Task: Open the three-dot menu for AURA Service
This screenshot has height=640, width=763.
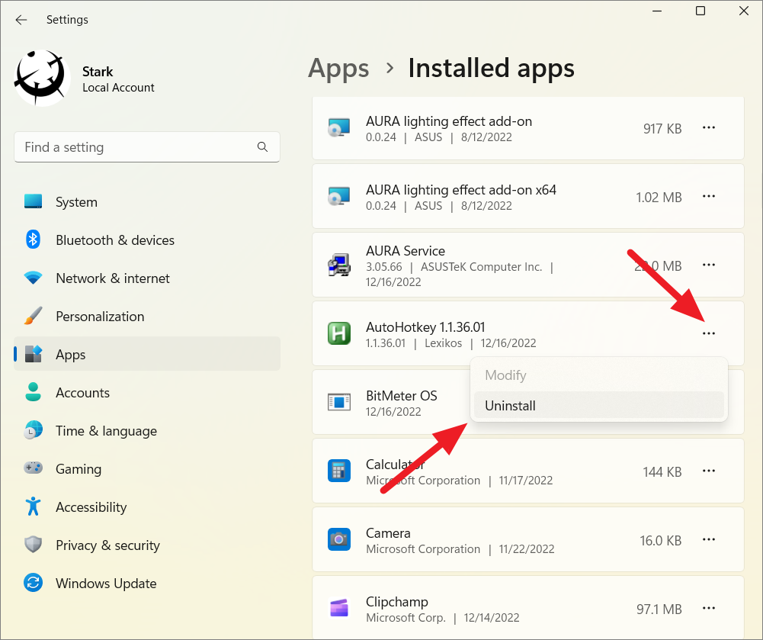Action: tap(709, 265)
